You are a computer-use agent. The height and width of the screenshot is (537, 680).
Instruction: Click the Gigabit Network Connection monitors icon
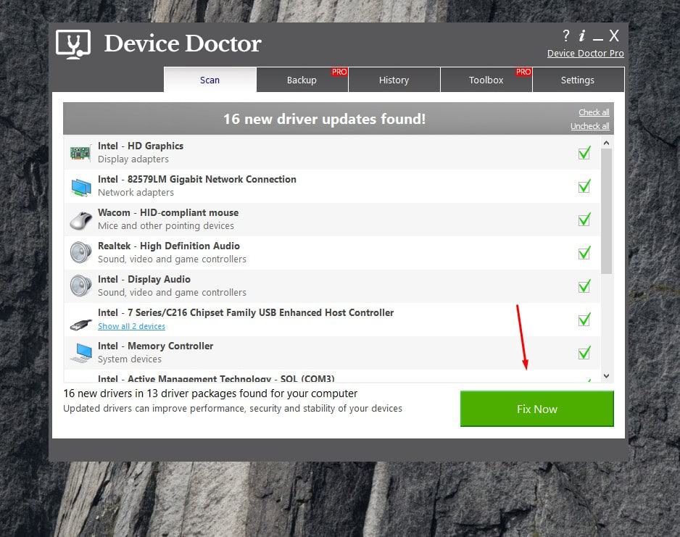(x=80, y=186)
